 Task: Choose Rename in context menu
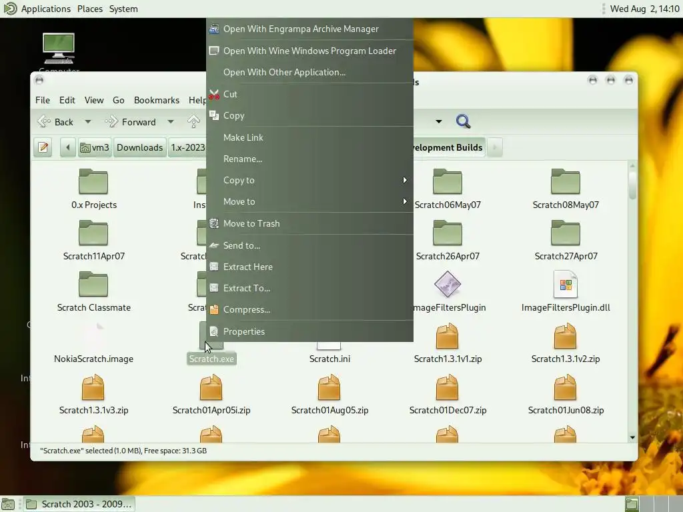tap(309, 159)
